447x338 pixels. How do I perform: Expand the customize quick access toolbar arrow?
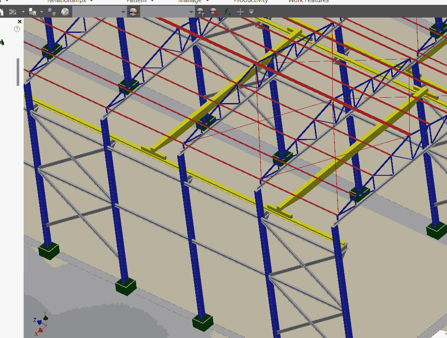click(251, 12)
